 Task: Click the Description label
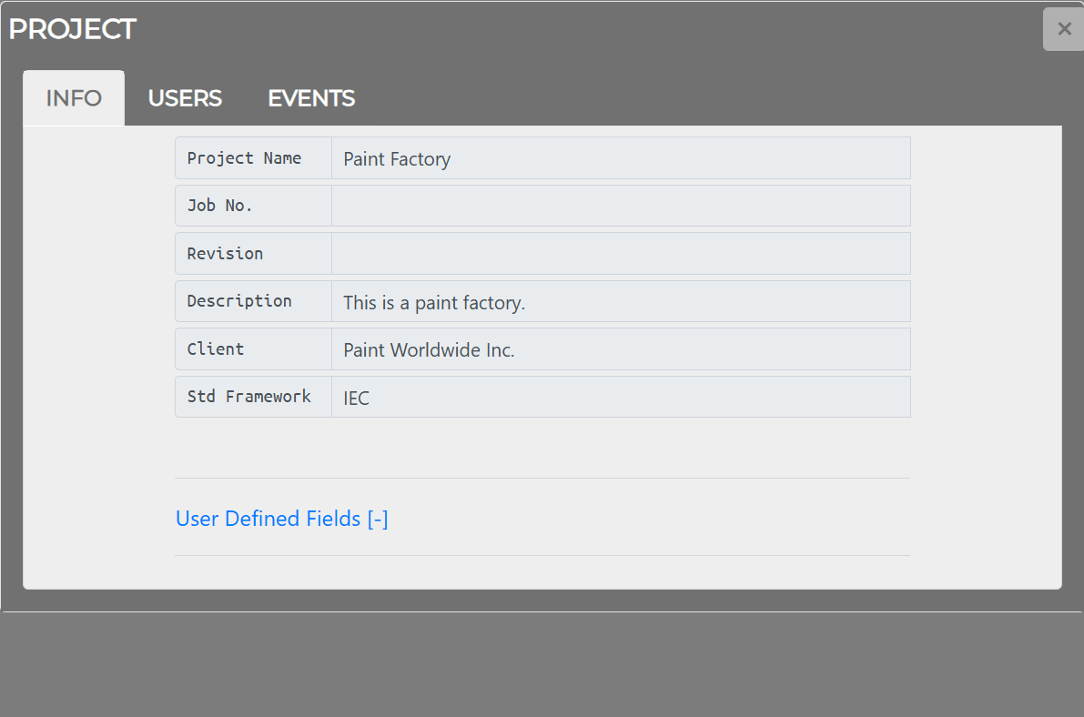tap(239, 301)
